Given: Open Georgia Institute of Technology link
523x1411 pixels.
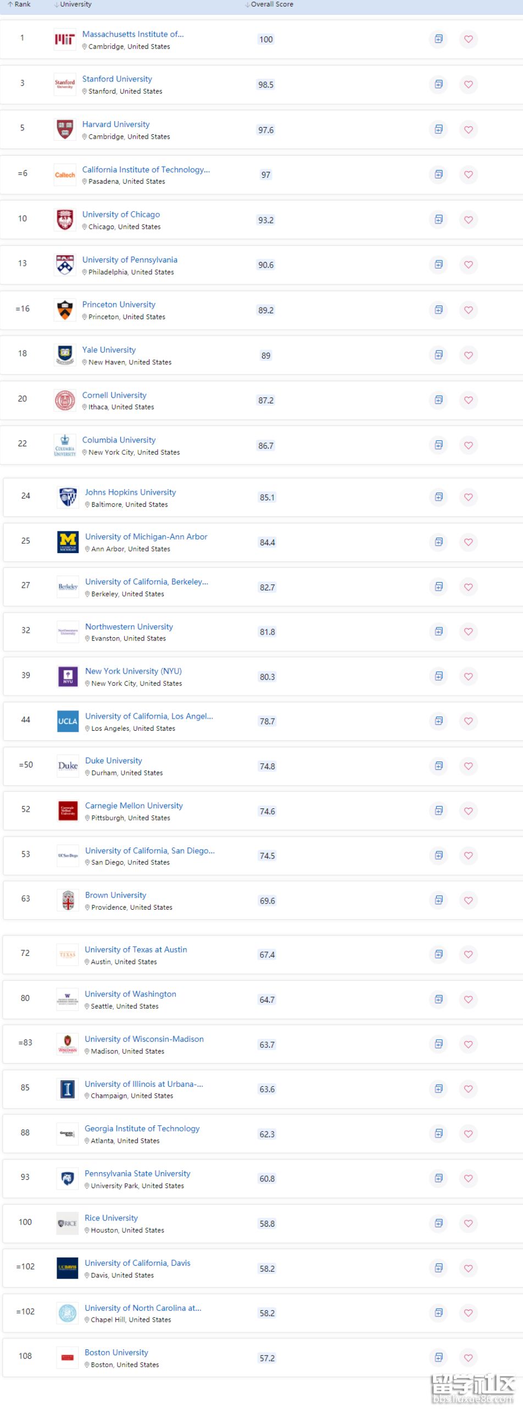Looking at the screenshot, I should [142, 1129].
